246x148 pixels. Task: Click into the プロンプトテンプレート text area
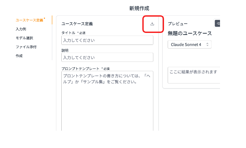[107, 101]
